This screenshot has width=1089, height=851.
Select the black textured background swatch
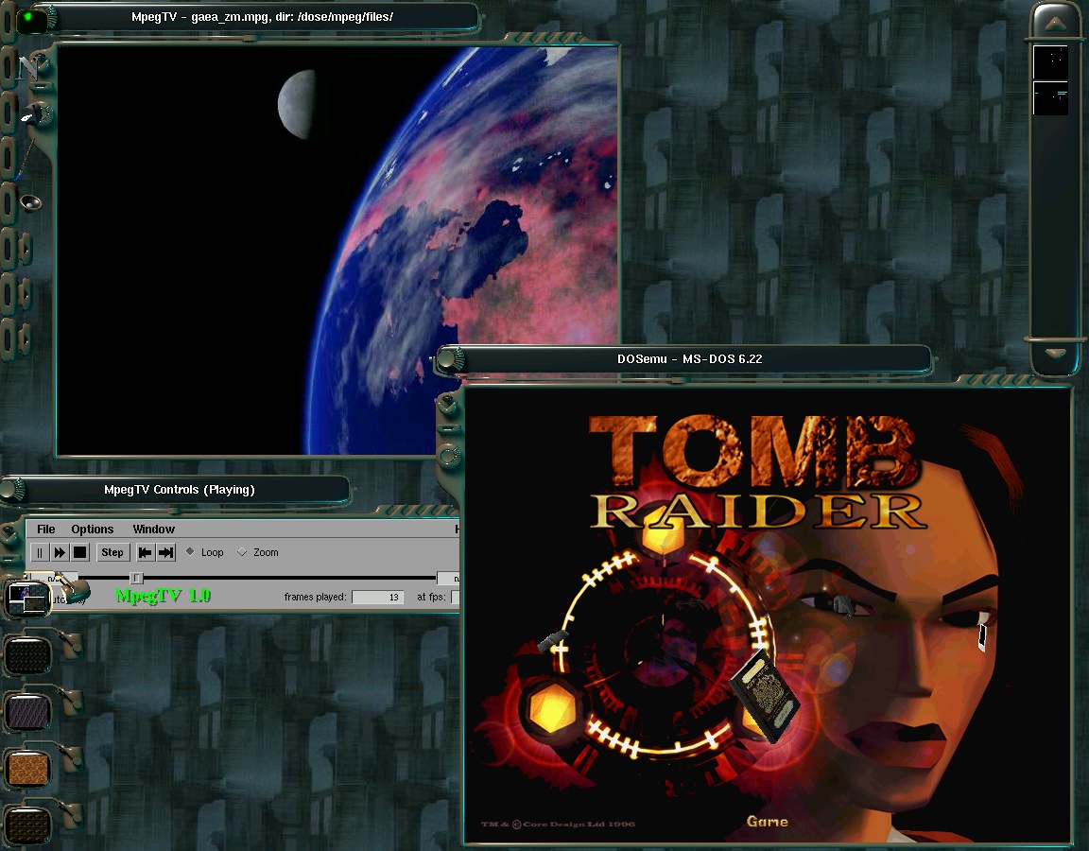tap(28, 655)
